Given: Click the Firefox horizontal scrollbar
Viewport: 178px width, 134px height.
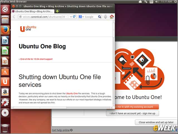Looking at the screenshot, I should pos(40,108).
